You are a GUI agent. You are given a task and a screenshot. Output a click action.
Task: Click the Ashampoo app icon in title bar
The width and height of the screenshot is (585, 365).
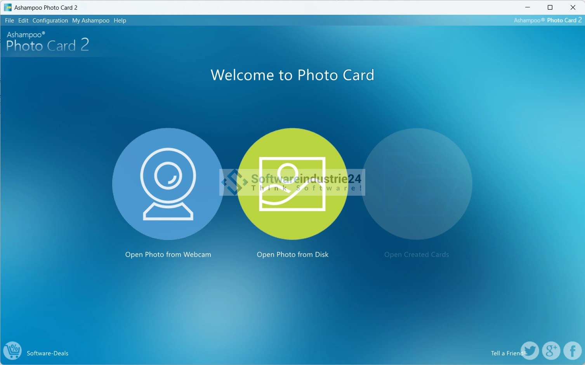pyautogui.click(x=8, y=7)
